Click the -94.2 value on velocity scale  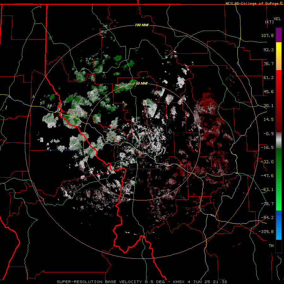tap(267, 218)
